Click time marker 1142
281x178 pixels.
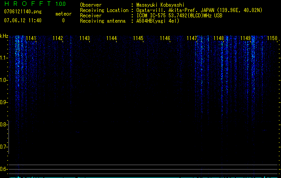click(58, 38)
